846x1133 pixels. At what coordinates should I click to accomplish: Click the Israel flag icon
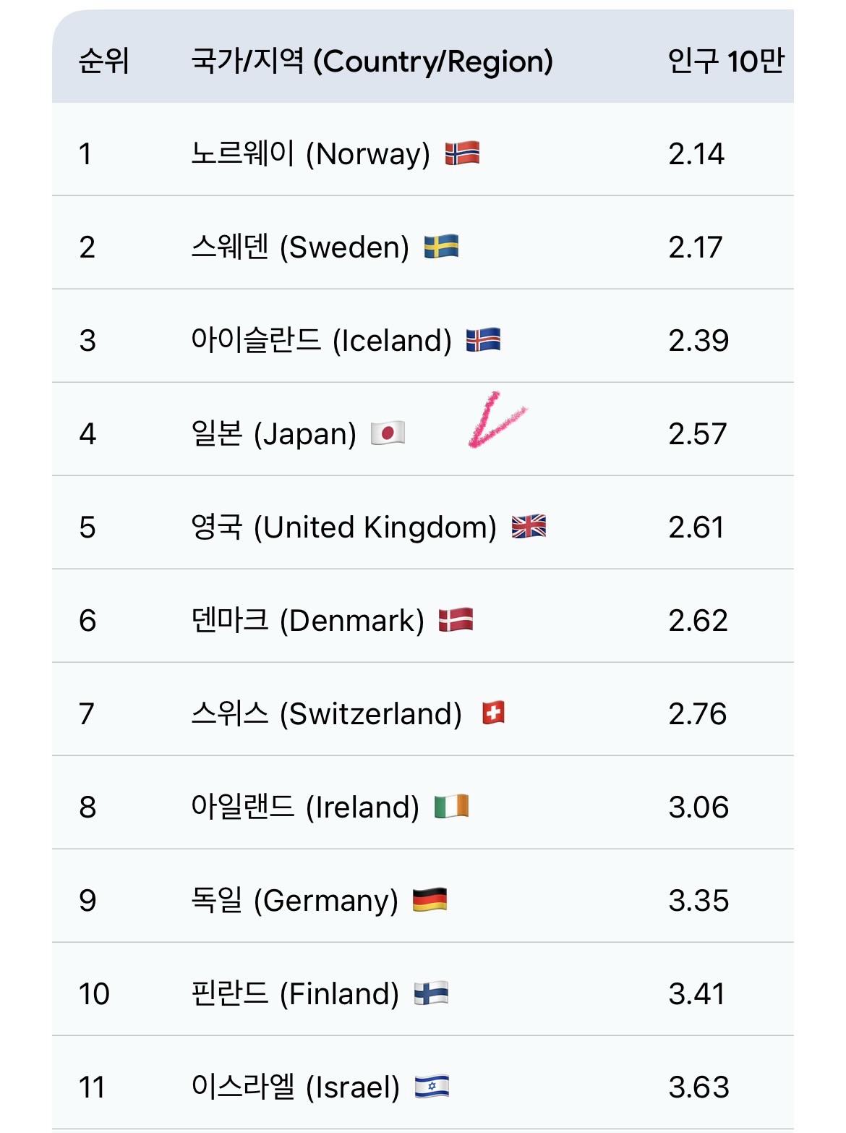(432, 1087)
